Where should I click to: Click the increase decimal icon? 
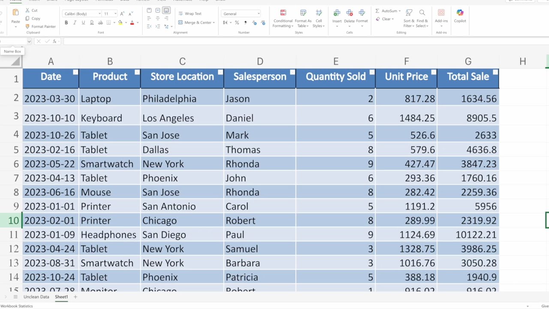pyautogui.click(x=254, y=23)
